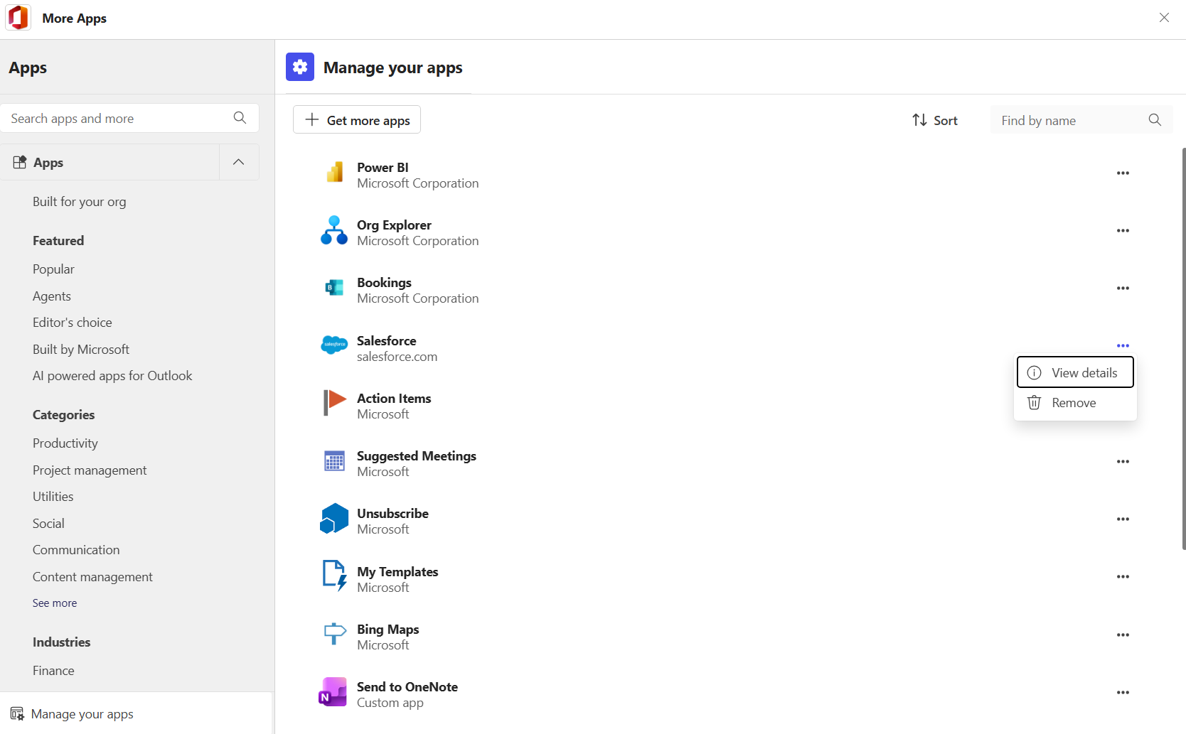
Task: Click the Action Items flag icon
Action: (x=334, y=403)
